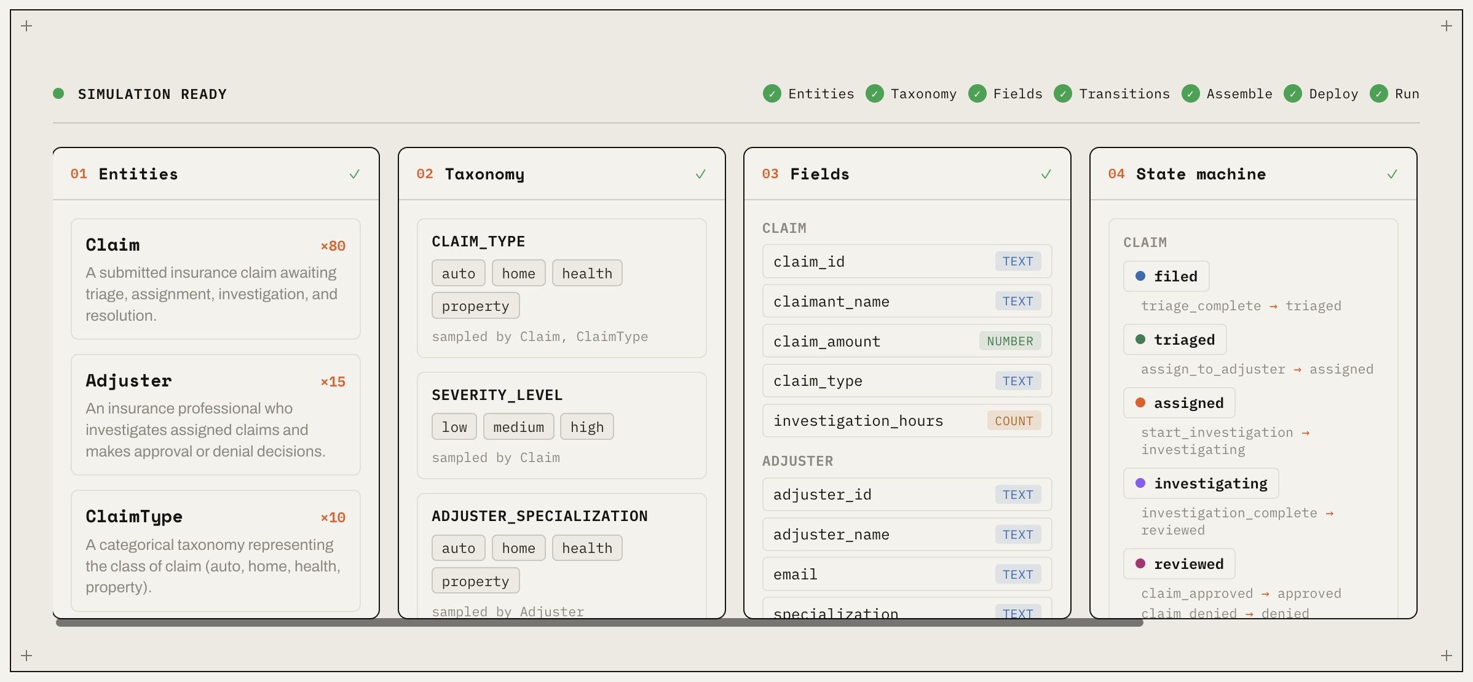The width and height of the screenshot is (1473, 682).
Task: Open the Fields step label in progress bar
Action: click(x=1017, y=94)
